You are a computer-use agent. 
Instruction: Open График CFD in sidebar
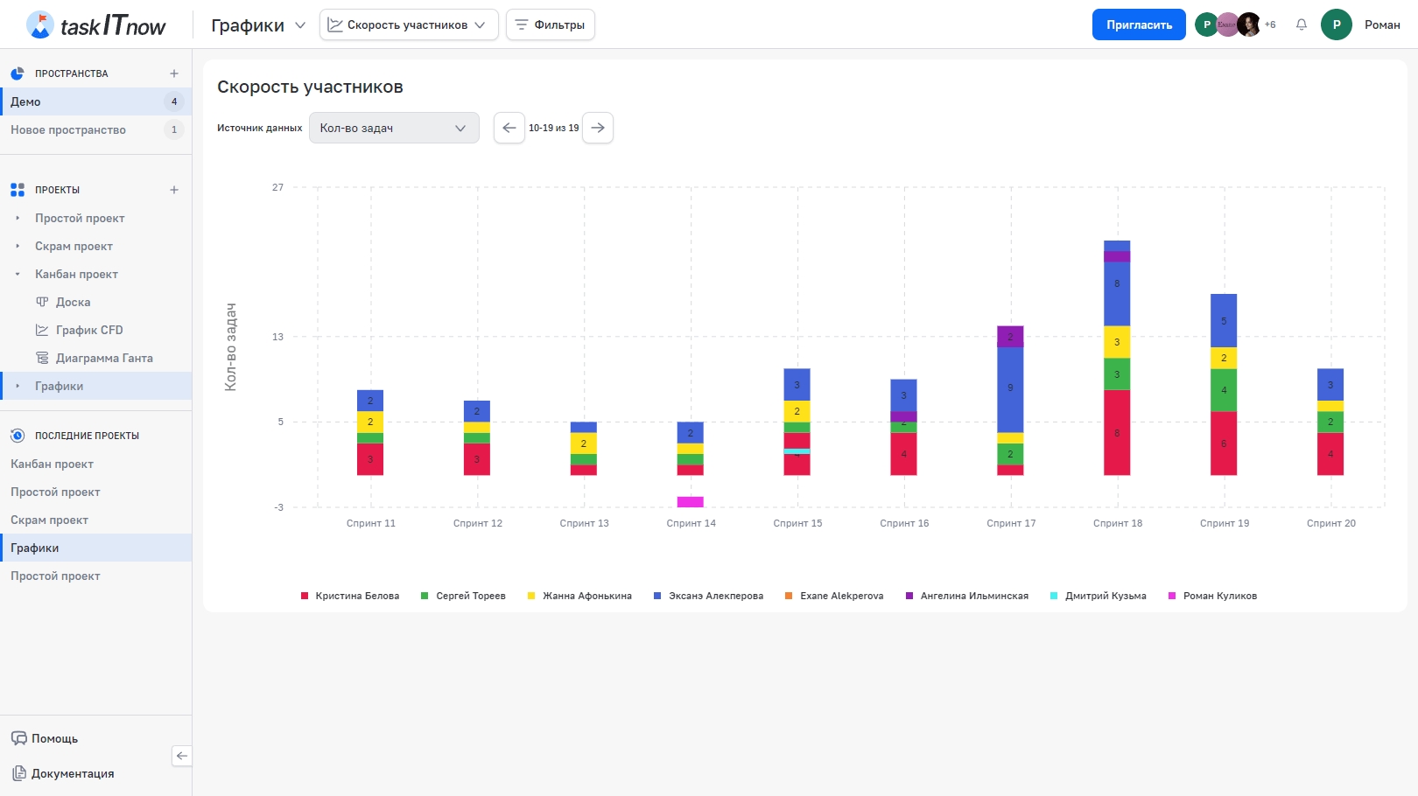88,330
